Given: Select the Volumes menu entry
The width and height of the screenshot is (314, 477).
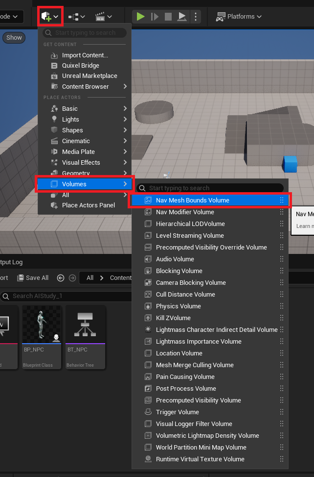Looking at the screenshot, I should pos(85,184).
